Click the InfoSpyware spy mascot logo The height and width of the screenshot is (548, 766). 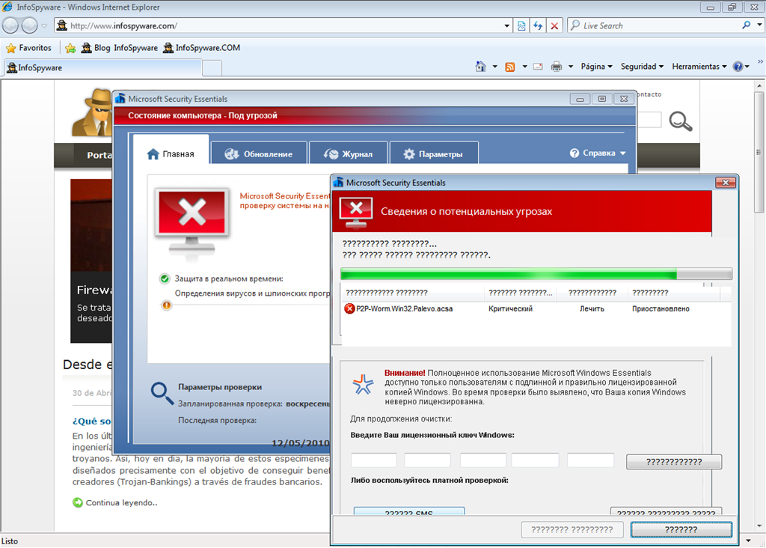pyautogui.click(x=92, y=113)
